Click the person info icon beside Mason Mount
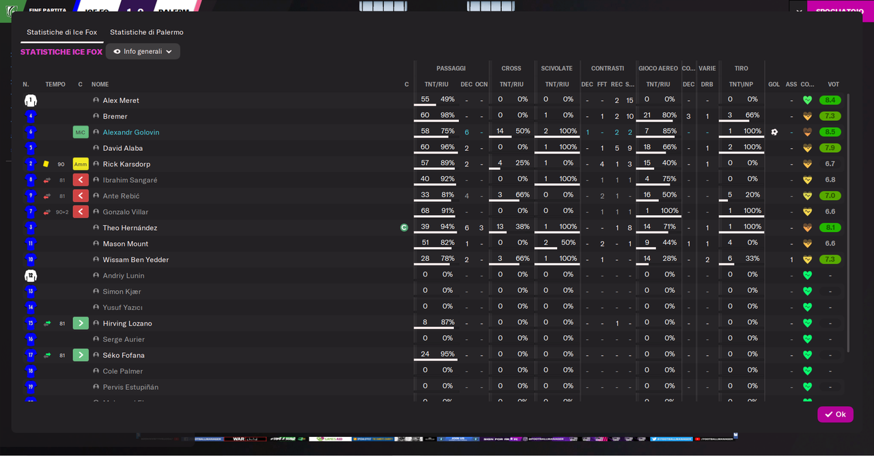The height and width of the screenshot is (456, 874). 96,244
